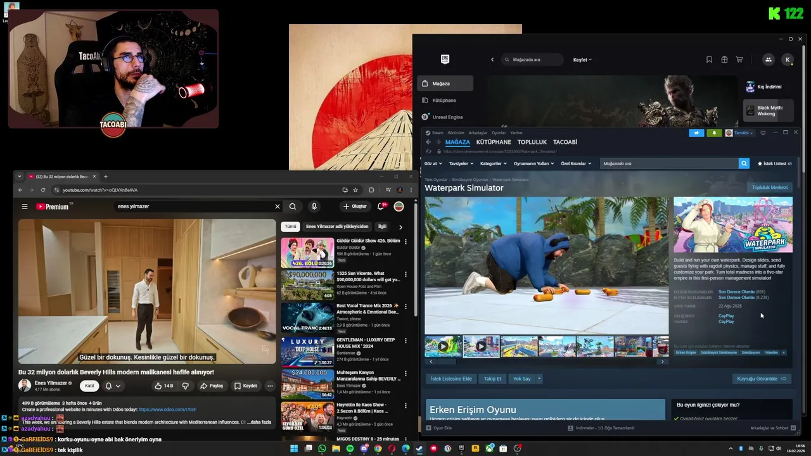Open more actions for the playing video

pyautogui.click(x=270, y=386)
